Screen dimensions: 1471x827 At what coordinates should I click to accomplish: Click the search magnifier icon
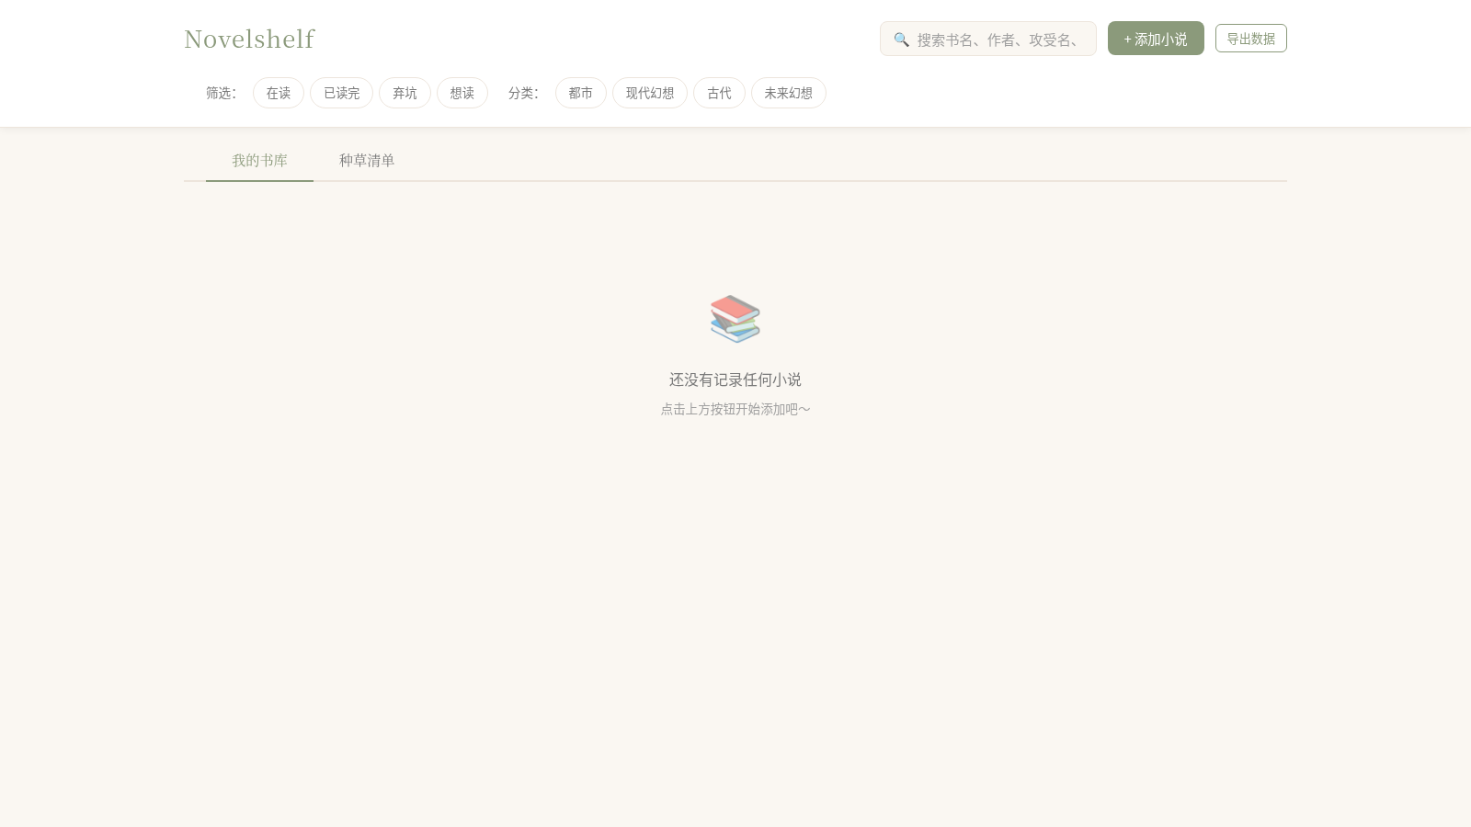pyautogui.click(x=901, y=40)
